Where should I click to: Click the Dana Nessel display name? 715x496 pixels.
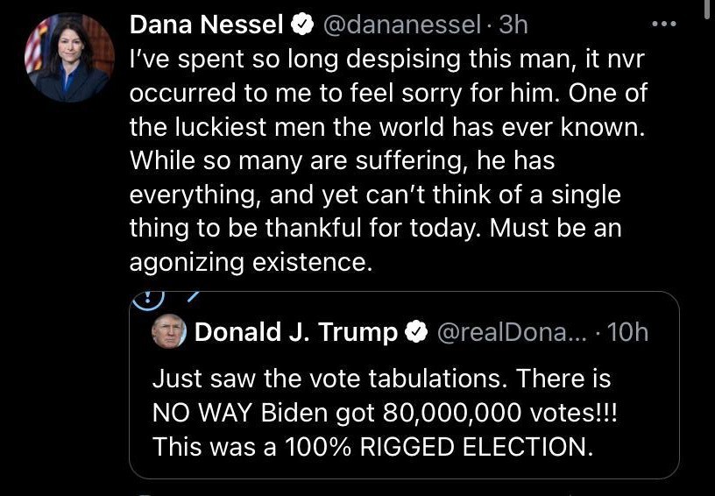point(208,25)
